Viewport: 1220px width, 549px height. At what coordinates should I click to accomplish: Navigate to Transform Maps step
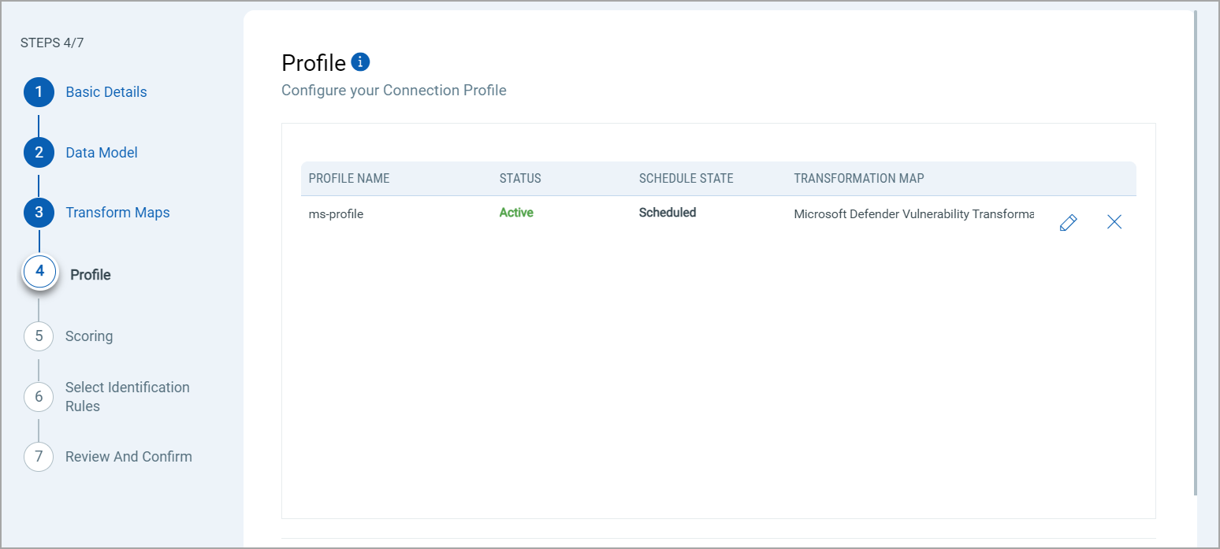point(117,213)
